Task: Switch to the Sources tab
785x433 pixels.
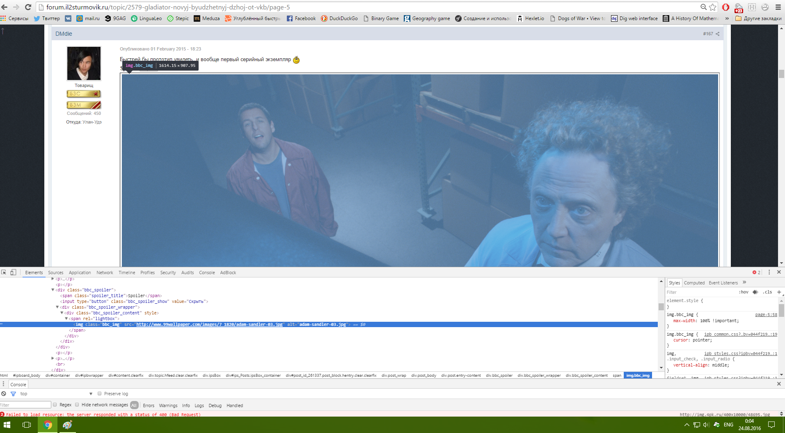Action: (56, 273)
